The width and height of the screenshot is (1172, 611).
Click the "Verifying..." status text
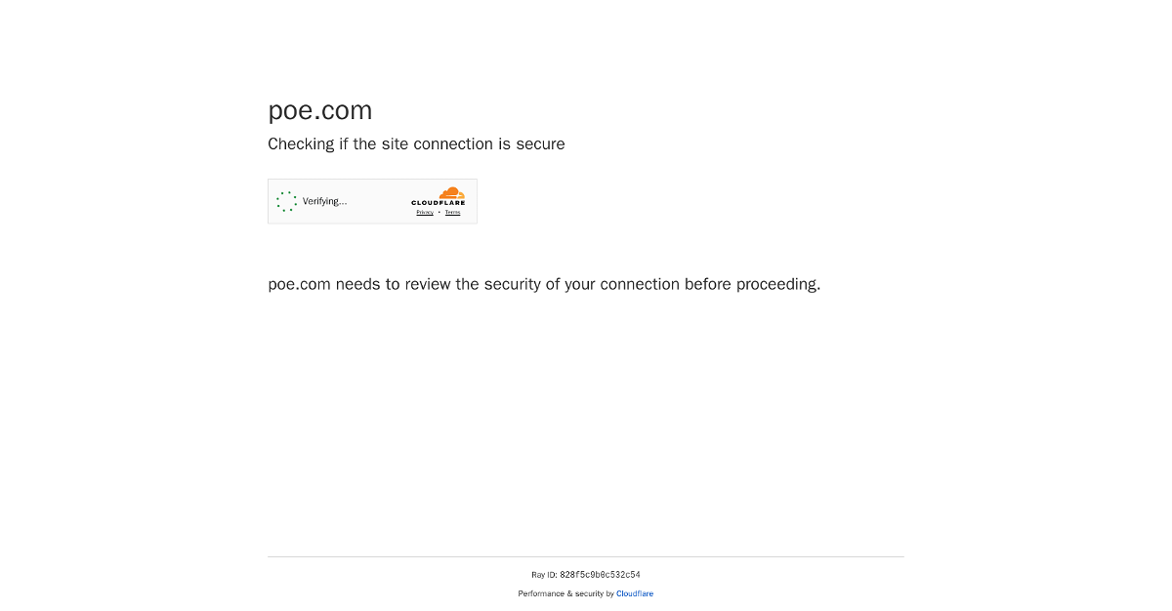click(x=324, y=202)
